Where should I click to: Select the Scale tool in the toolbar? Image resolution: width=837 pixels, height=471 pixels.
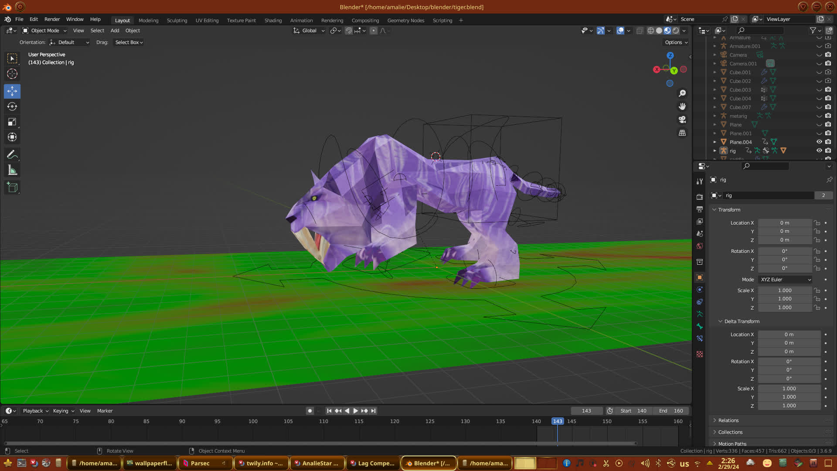(x=12, y=122)
